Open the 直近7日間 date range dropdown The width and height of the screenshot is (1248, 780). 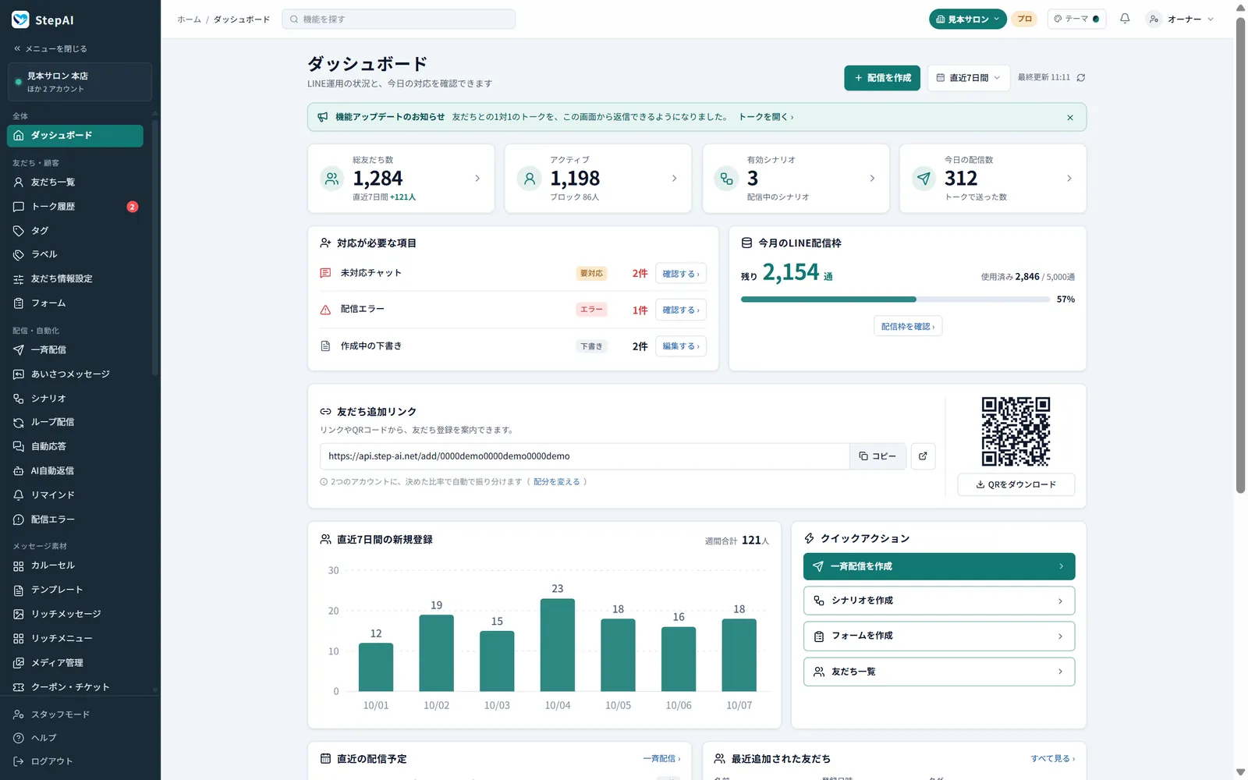point(969,77)
